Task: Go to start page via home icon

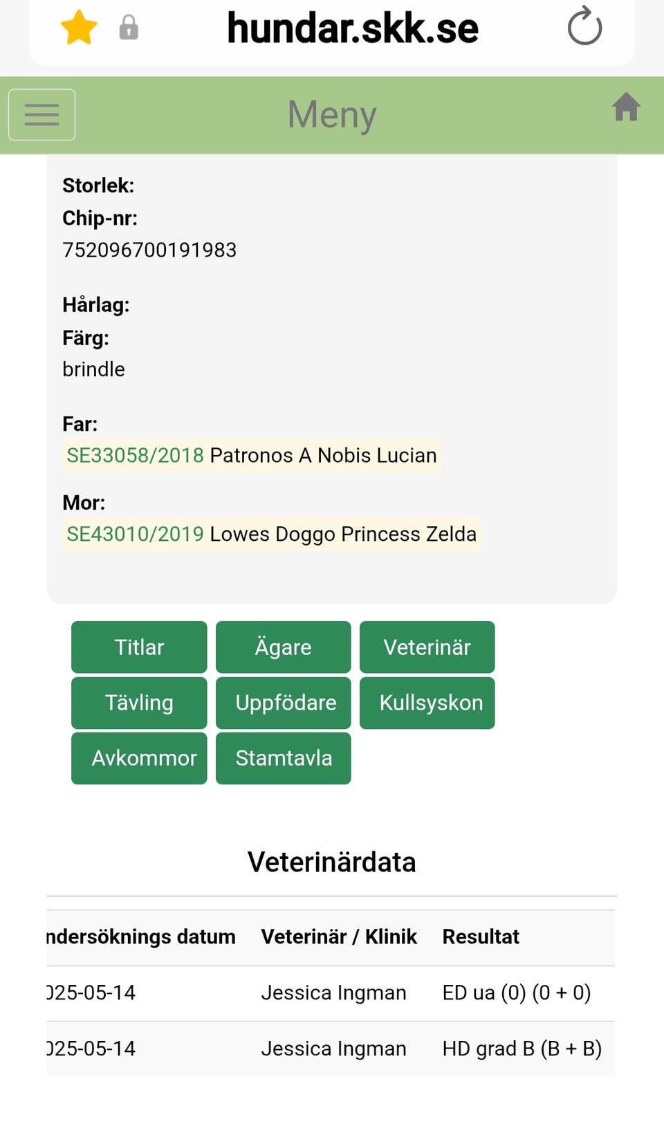Action: [626, 108]
